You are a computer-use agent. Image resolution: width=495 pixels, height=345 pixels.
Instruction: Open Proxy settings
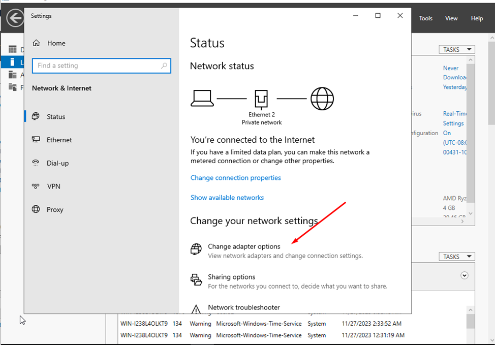pyautogui.click(x=55, y=209)
